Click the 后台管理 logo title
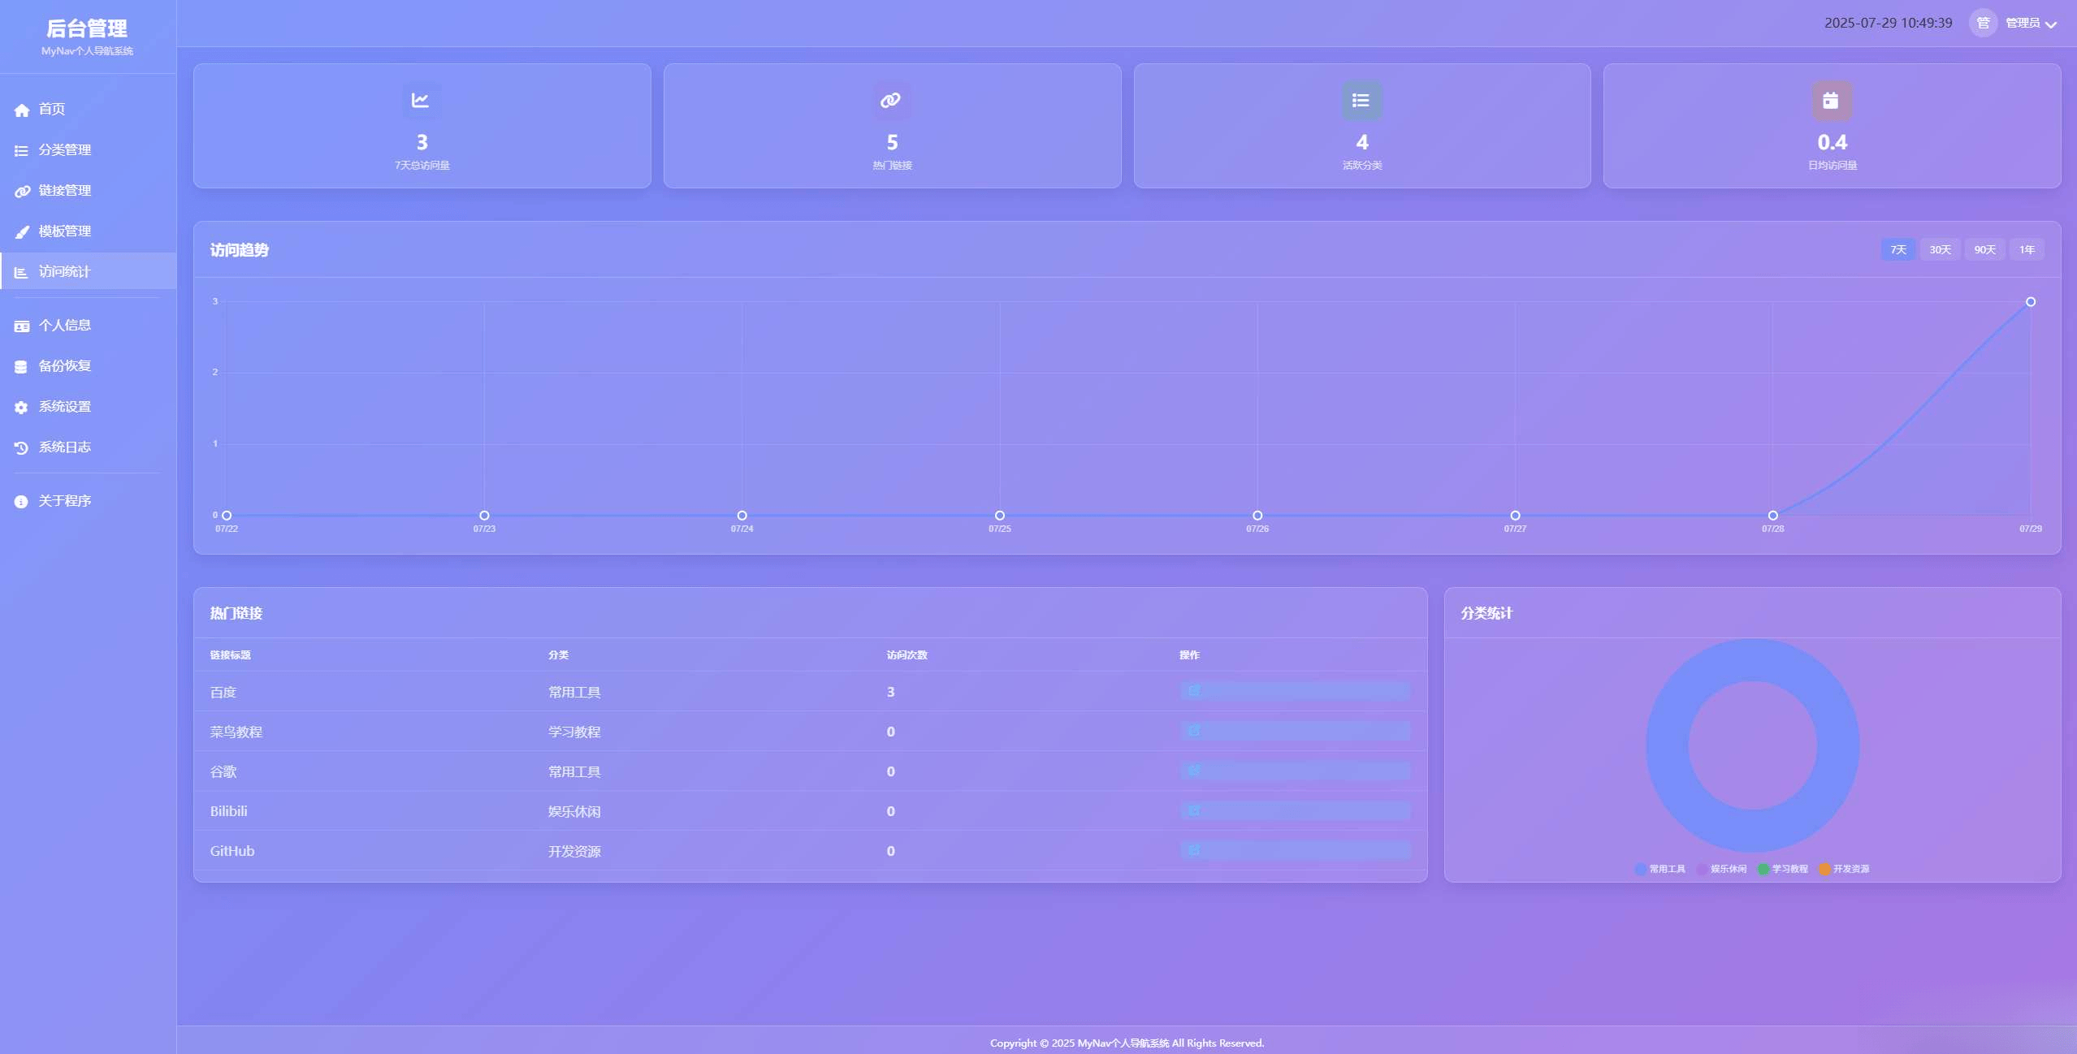2077x1054 pixels. point(87,29)
